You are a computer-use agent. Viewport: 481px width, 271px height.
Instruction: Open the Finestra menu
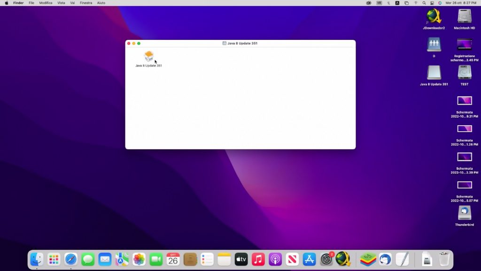(86, 3)
